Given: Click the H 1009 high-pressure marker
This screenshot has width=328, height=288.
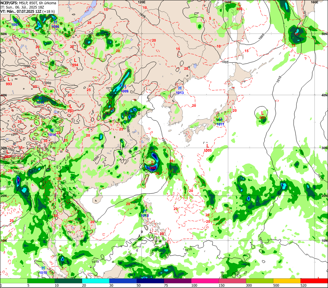Looking at the screenshot, I should tap(124, 88).
